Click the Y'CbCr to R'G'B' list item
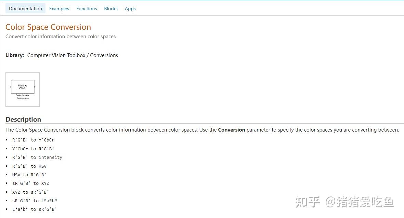 33,149
